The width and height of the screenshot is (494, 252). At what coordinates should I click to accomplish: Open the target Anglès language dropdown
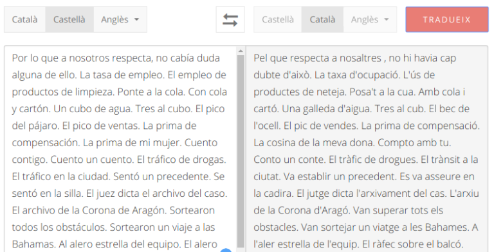click(x=370, y=19)
